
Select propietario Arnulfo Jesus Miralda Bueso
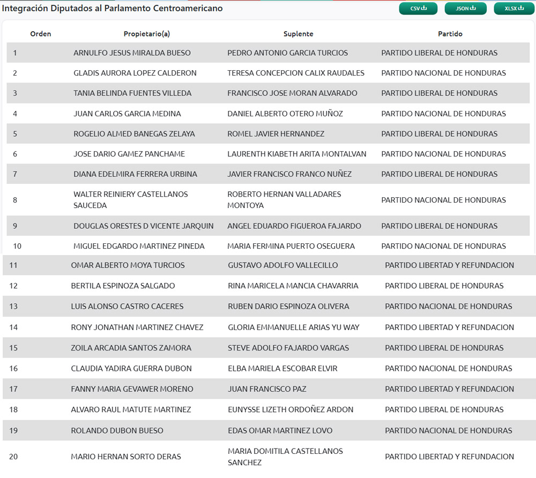point(132,53)
